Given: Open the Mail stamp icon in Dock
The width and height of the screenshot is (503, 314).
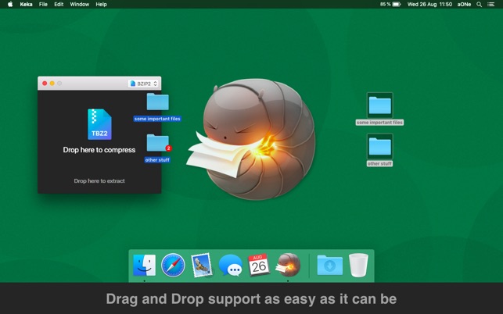Looking at the screenshot, I should [x=202, y=266].
